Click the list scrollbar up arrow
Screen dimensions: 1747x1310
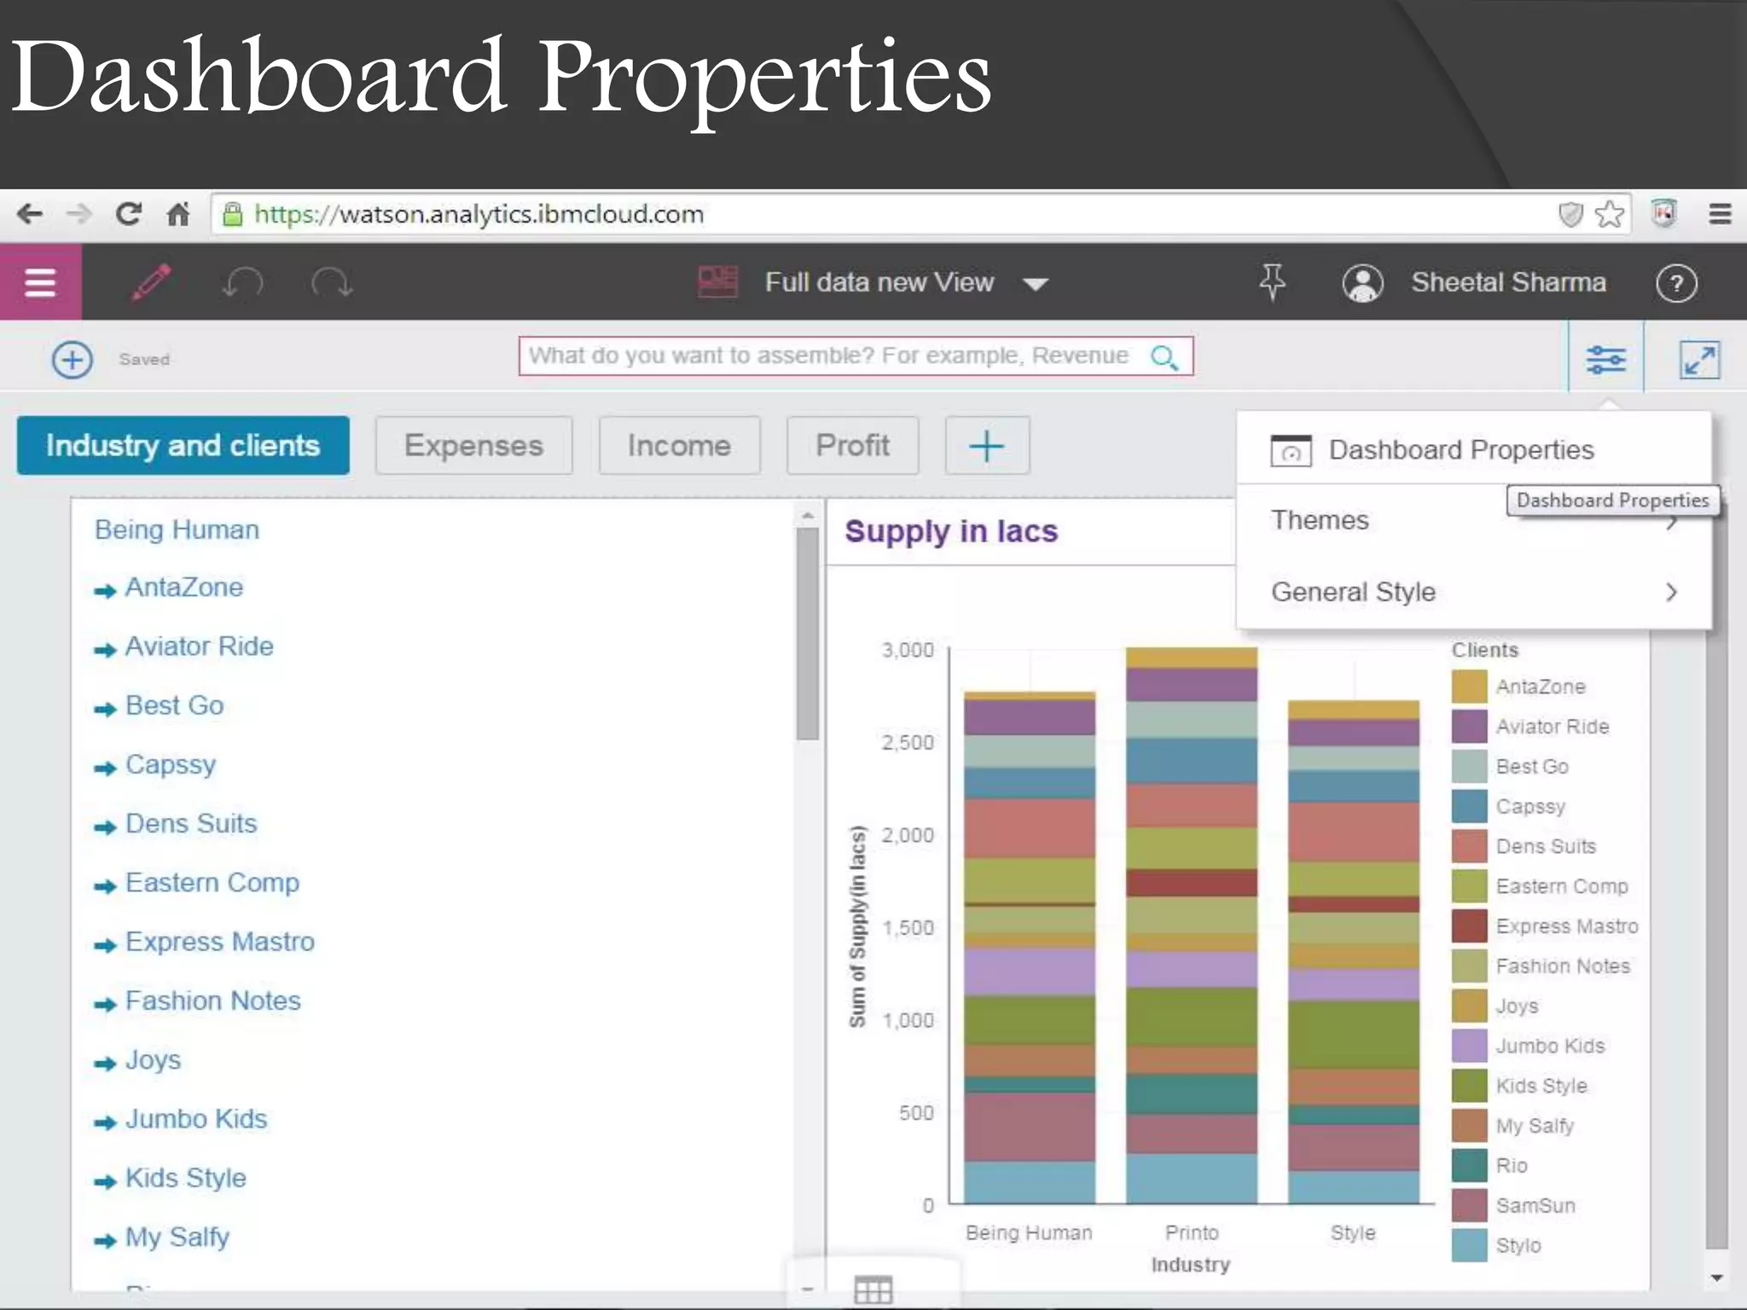coord(807,515)
